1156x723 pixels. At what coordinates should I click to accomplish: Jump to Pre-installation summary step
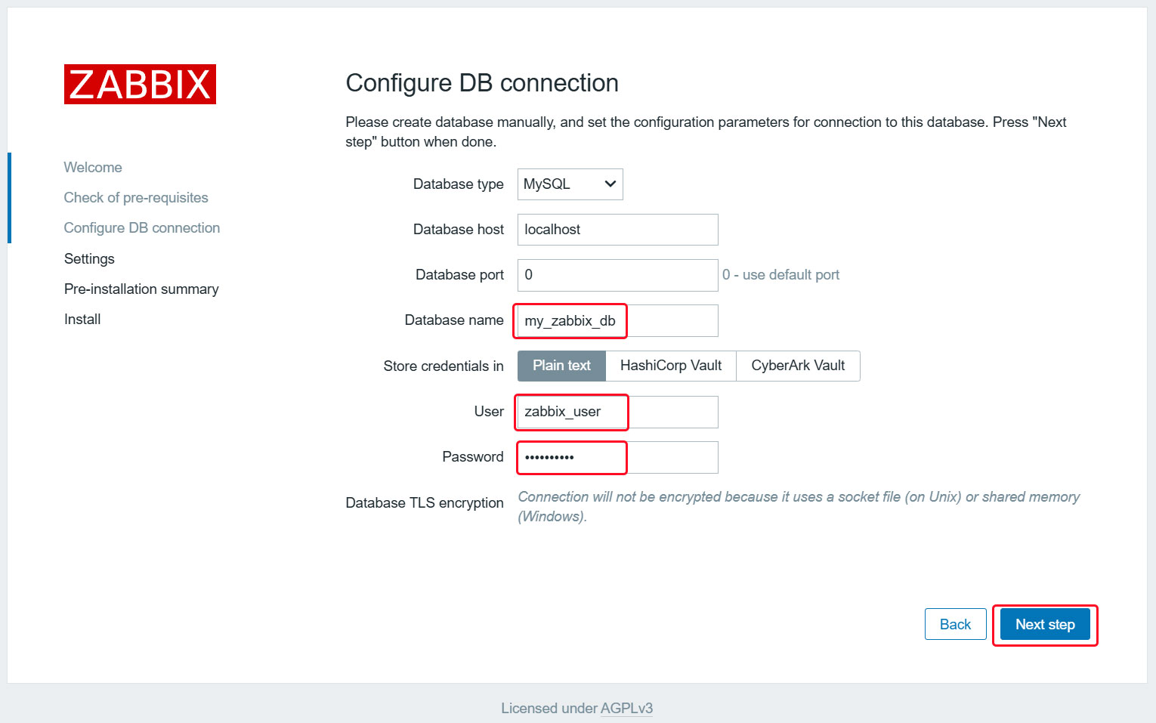[x=141, y=289]
